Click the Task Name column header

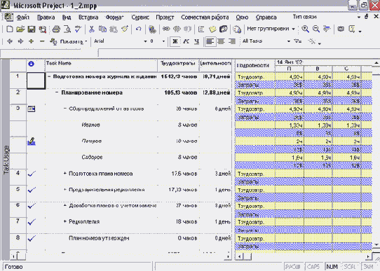pyautogui.click(x=101, y=65)
